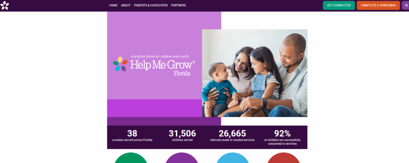The image size is (409, 163).
Task: Click the 31,506 children served statistic
Action: (x=182, y=135)
